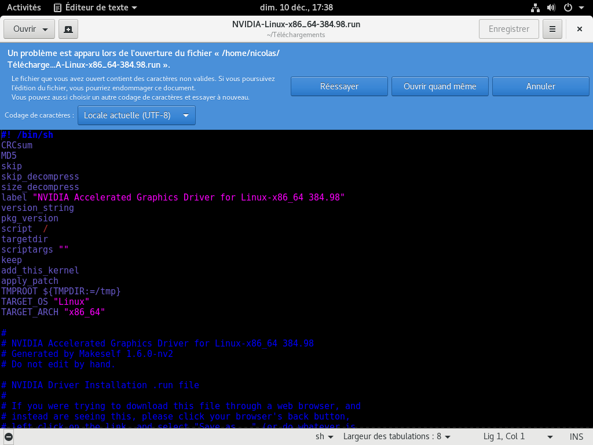Open the Lig 1, Col 1 position dropdown
The width and height of the screenshot is (593, 445).
tap(518, 436)
